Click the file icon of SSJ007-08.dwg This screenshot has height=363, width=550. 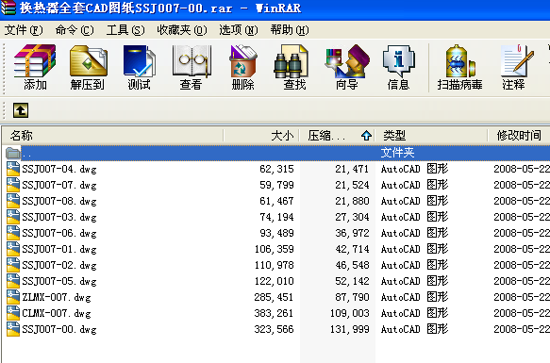[13, 201]
